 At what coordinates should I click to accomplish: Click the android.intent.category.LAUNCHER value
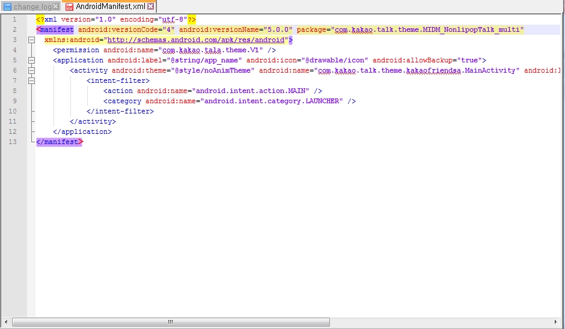point(272,101)
